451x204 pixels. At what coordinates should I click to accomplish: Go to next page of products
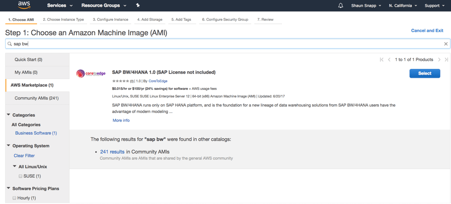(x=439, y=60)
